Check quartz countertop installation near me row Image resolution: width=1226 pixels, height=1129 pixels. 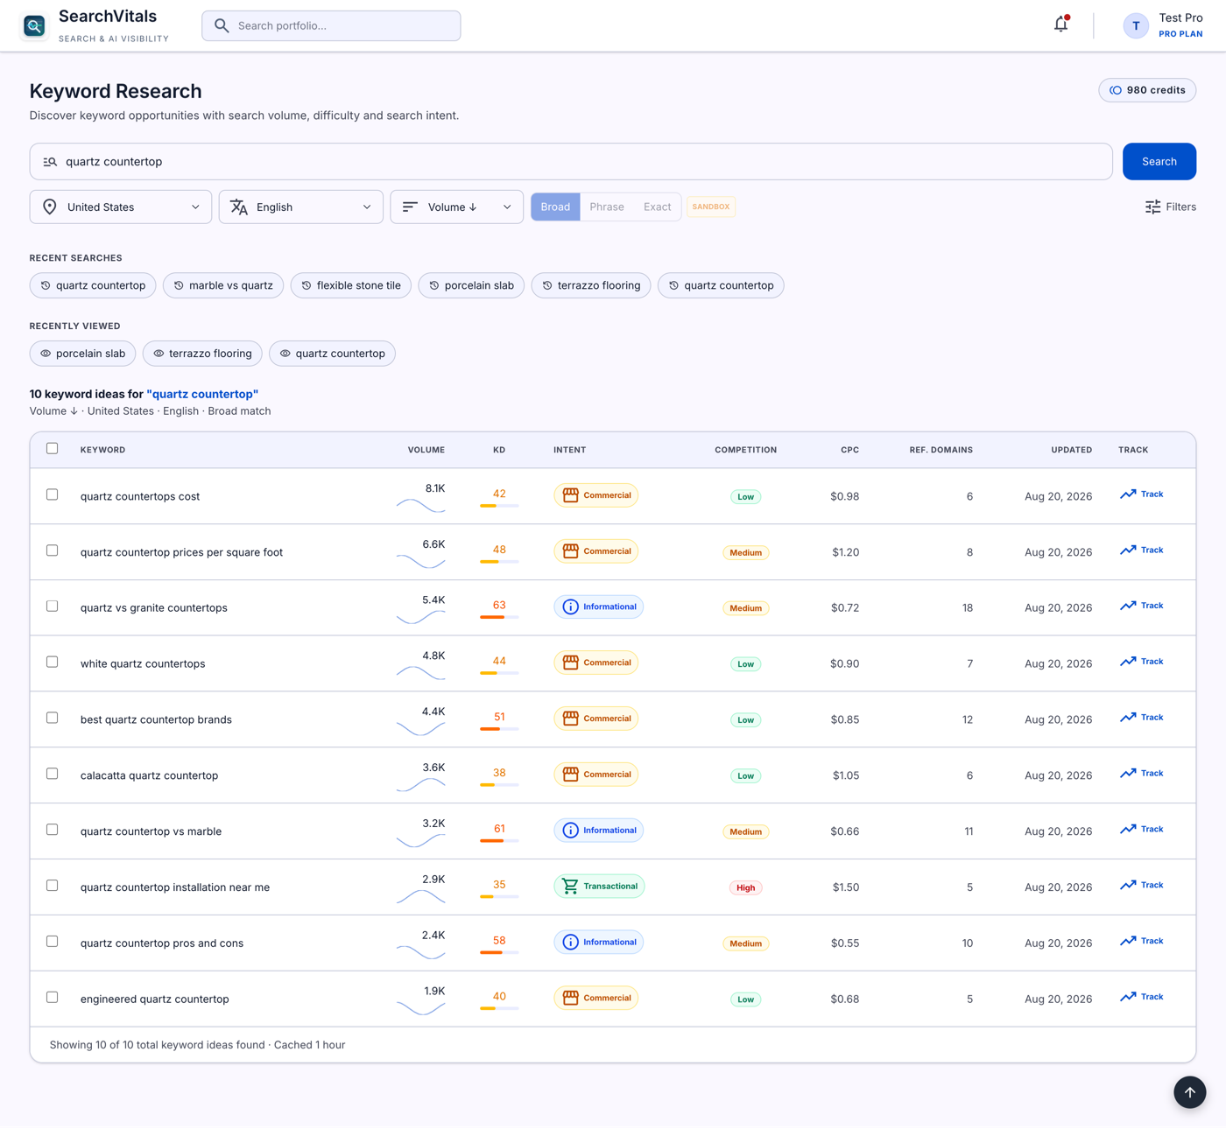pos(53,886)
